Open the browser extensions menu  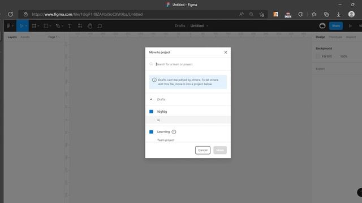point(300,14)
